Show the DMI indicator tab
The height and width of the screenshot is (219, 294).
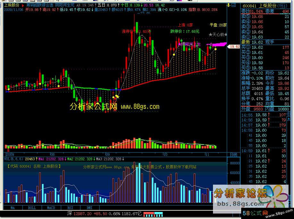pos(90,208)
